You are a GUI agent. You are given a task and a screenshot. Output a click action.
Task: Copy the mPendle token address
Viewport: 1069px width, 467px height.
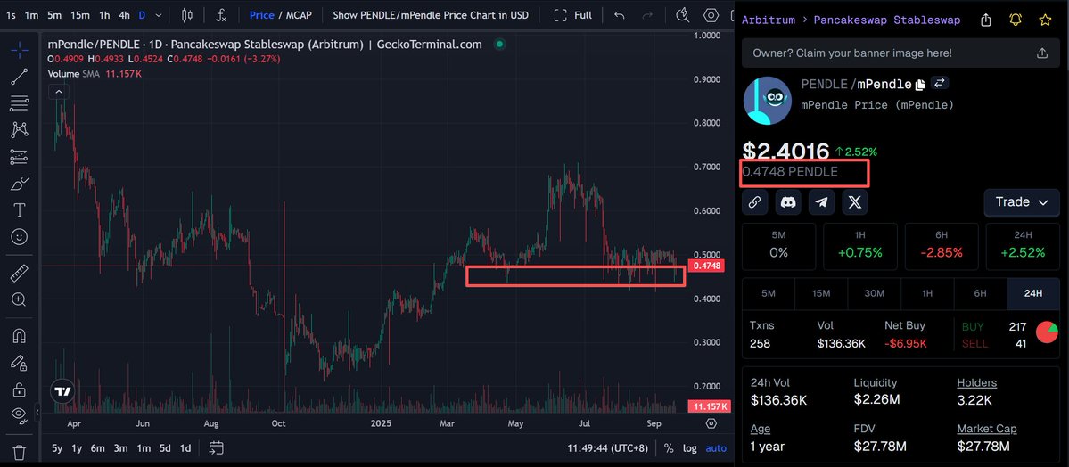920,85
